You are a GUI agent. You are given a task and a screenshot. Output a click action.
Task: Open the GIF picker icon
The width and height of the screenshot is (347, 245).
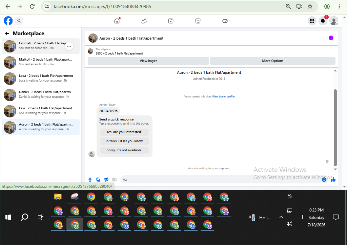(x=115, y=180)
